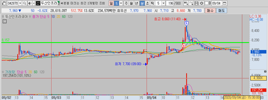Open chart settings gear icon

pyautogui.click(x=202, y=3)
